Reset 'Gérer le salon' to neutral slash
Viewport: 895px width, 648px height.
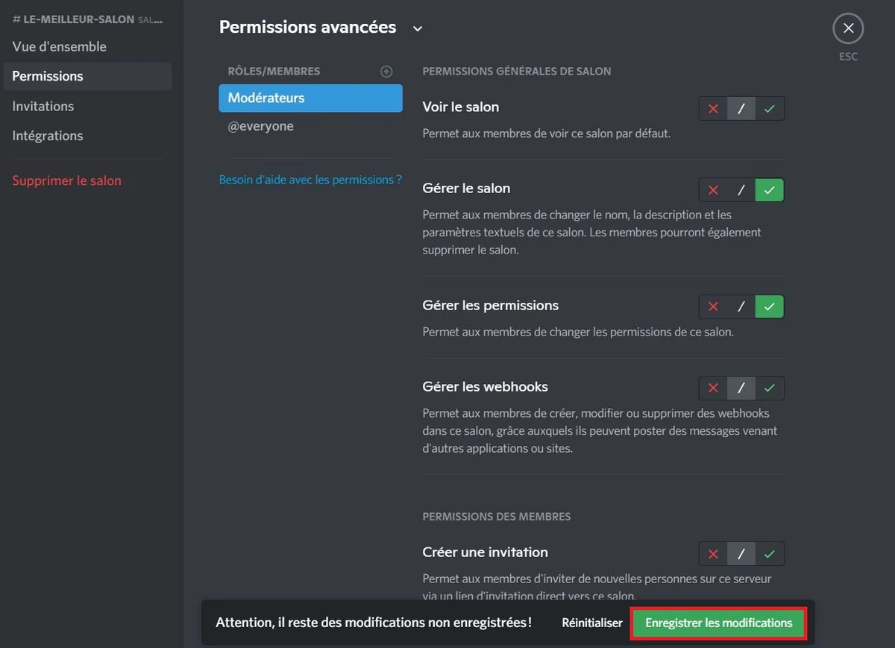click(741, 190)
